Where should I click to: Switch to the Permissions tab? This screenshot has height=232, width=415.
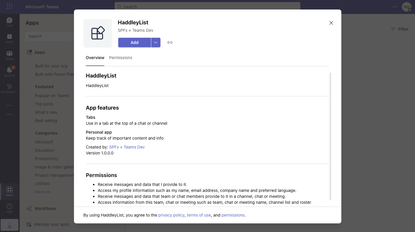[x=121, y=58]
